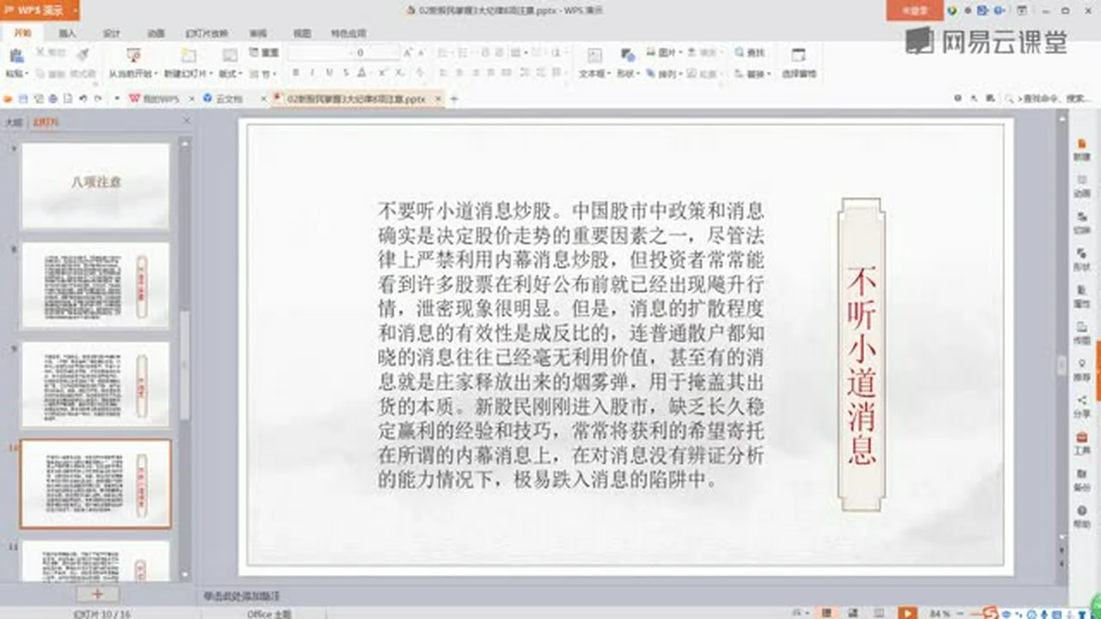Viewport: 1101px width, 619px height.
Task: Toggle bold formatting button
Action: pyautogui.click(x=295, y=74)
